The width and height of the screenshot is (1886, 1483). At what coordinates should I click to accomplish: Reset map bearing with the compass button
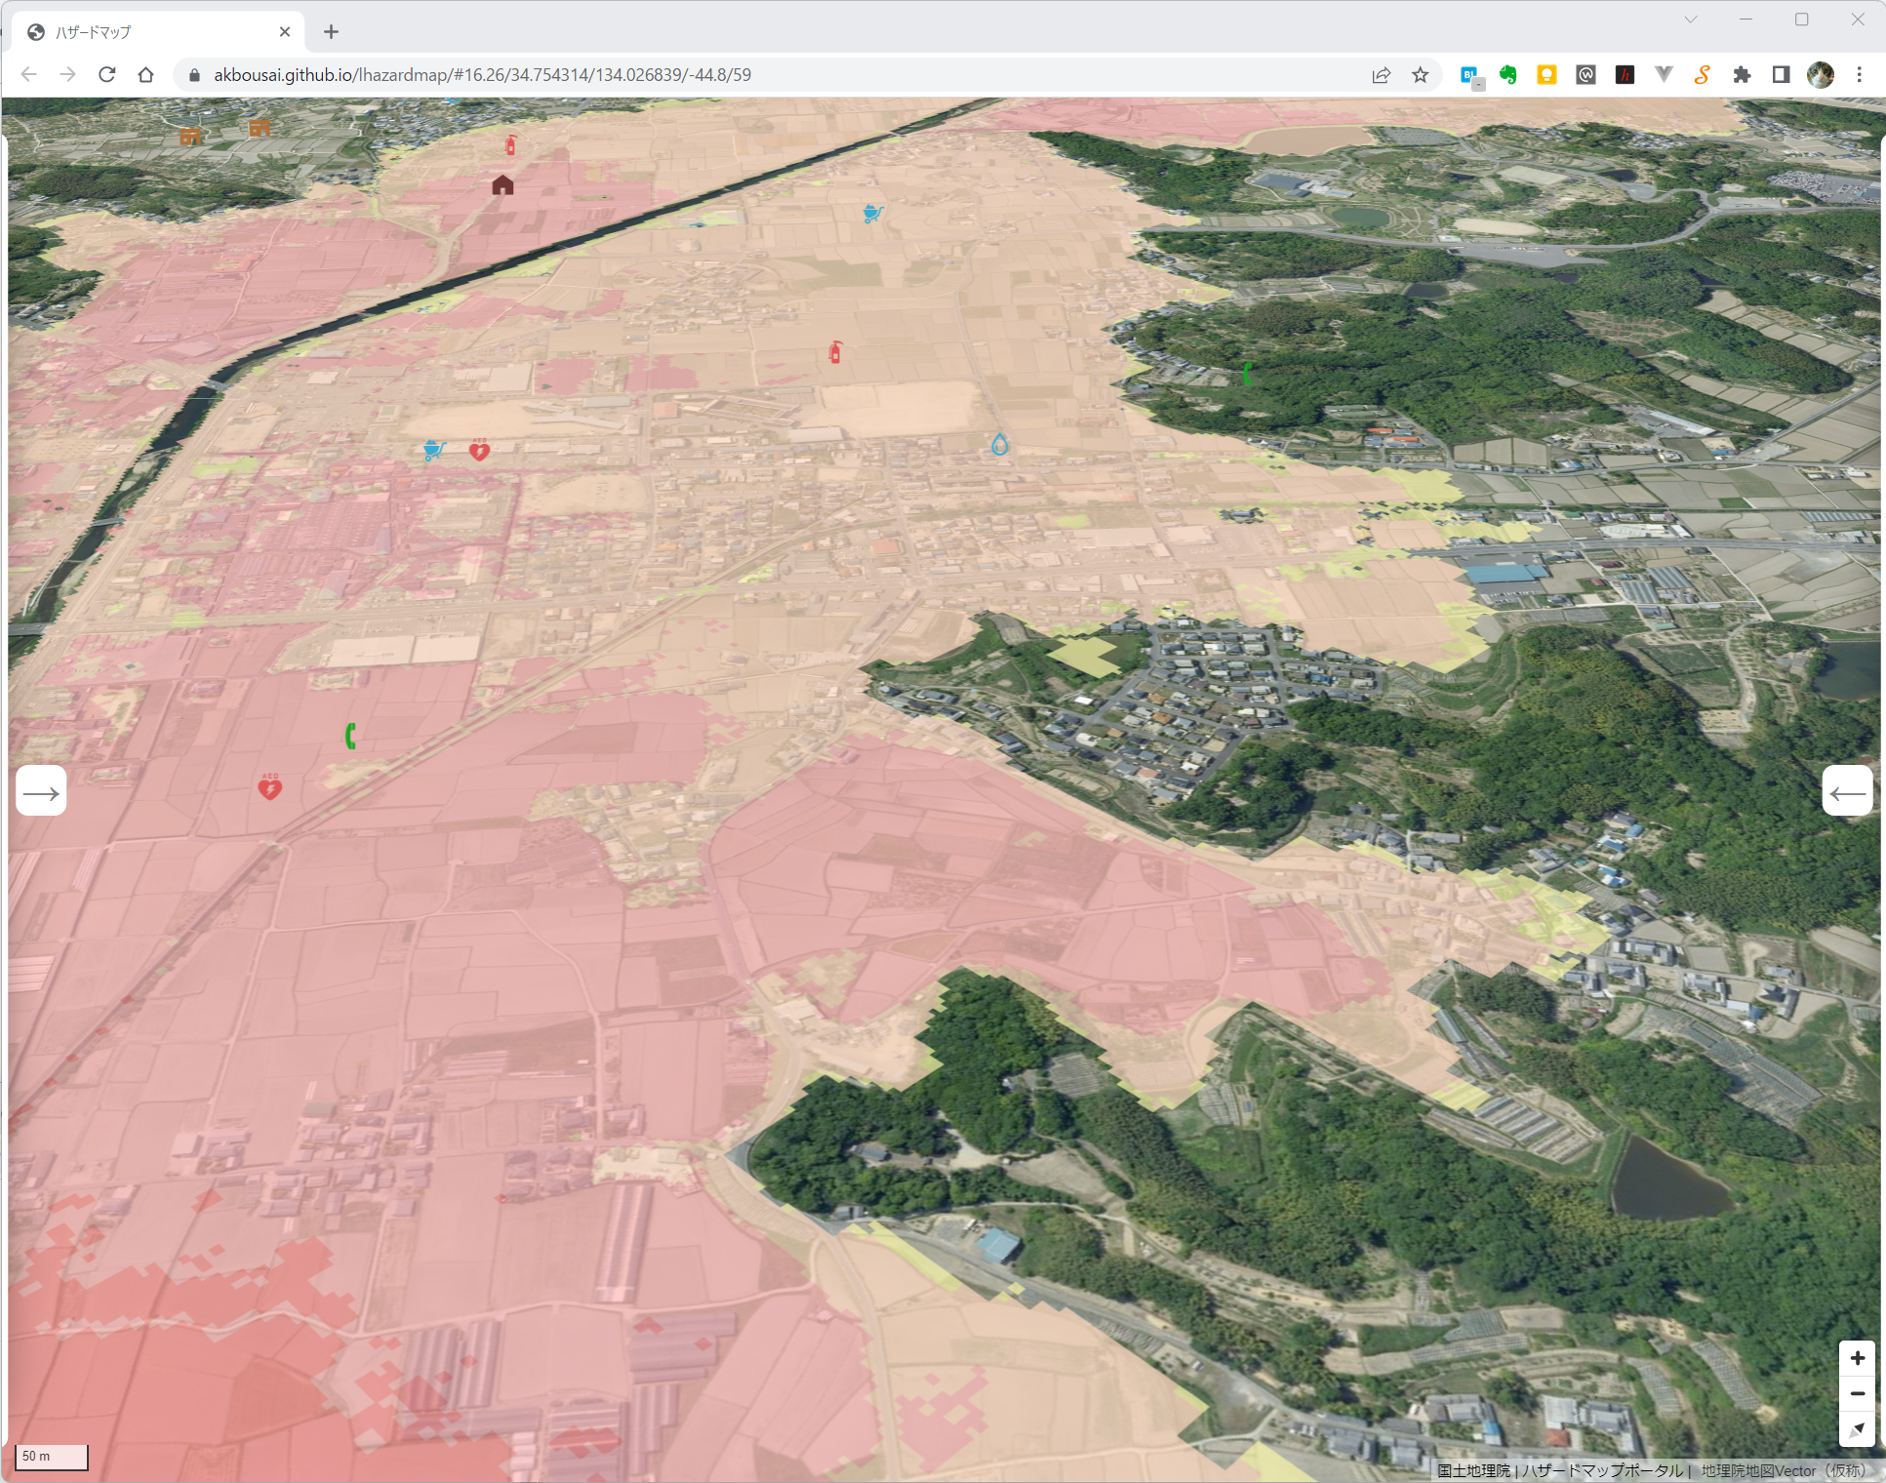1857,1428
